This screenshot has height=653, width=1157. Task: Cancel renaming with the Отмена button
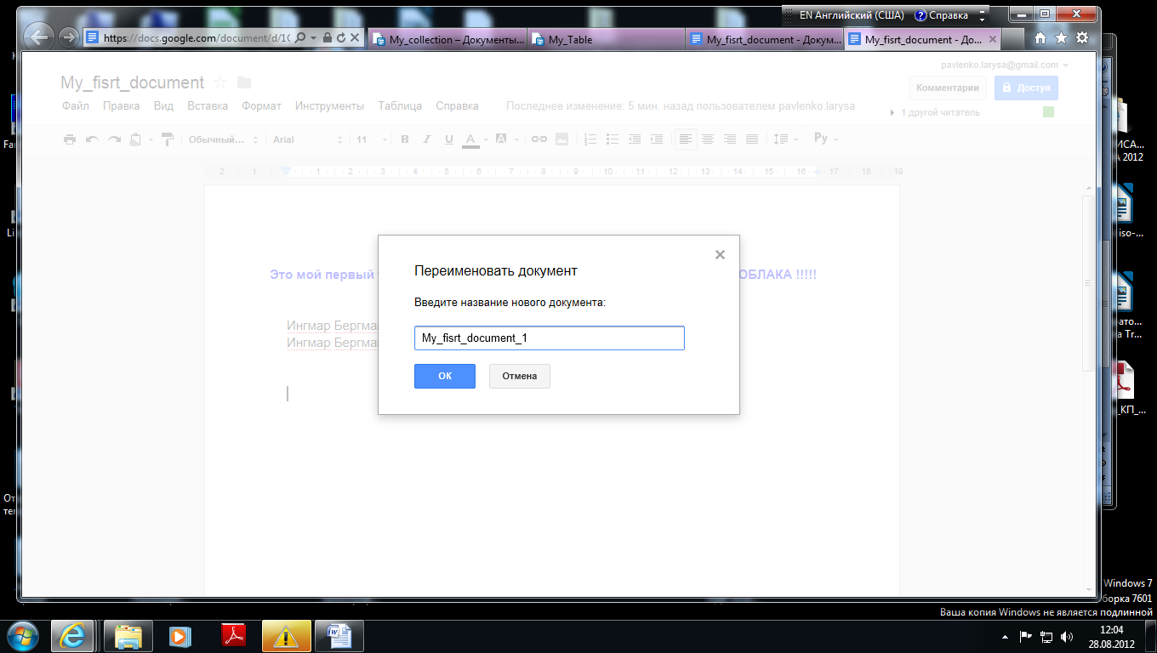pos(519,376)
